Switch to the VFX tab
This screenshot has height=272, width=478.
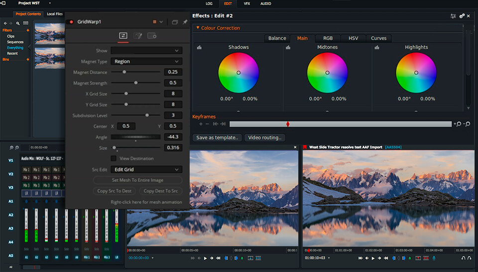(x=247, y=3)
